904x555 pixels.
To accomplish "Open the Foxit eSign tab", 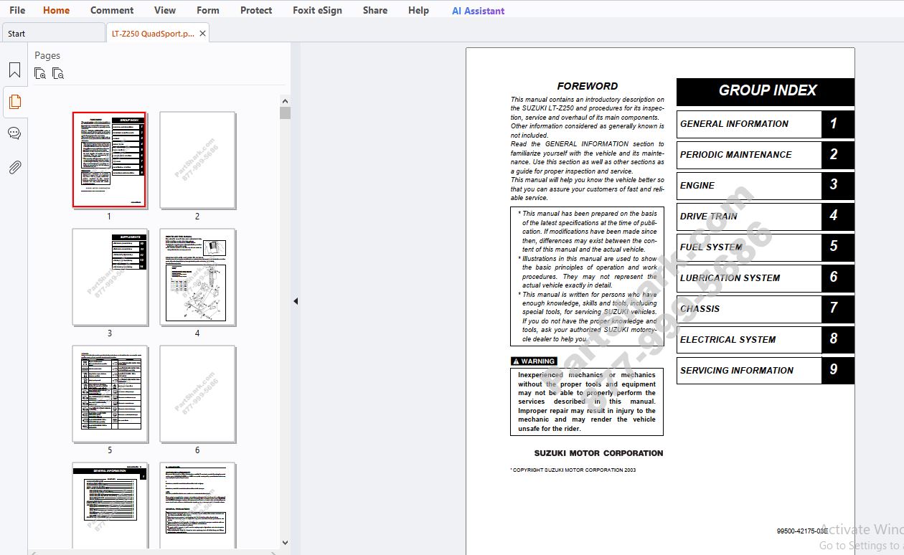I will click(317, 10).
